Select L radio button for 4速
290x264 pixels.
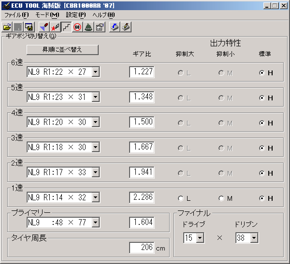(x=184, y=123)
